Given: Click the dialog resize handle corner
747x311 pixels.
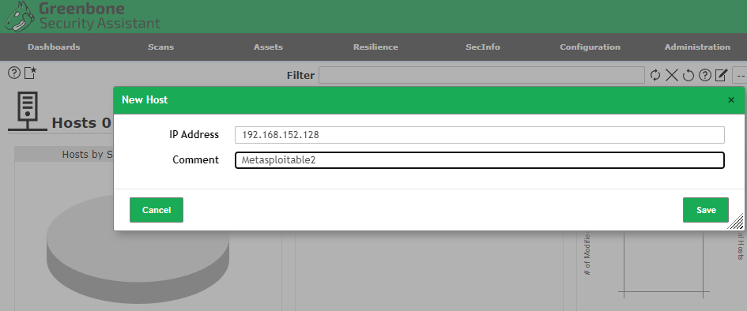Looking at the screenshot, I should point(736,222).
